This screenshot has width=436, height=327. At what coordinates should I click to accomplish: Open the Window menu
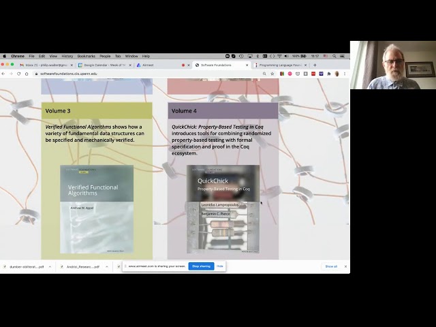pyautogui.click(x=131, y=56)
